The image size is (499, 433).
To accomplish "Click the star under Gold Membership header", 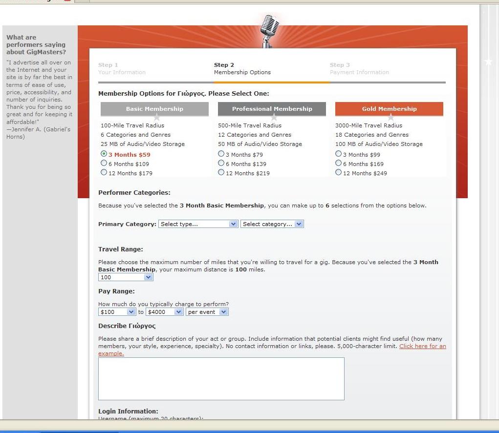I will coord(391,117).
